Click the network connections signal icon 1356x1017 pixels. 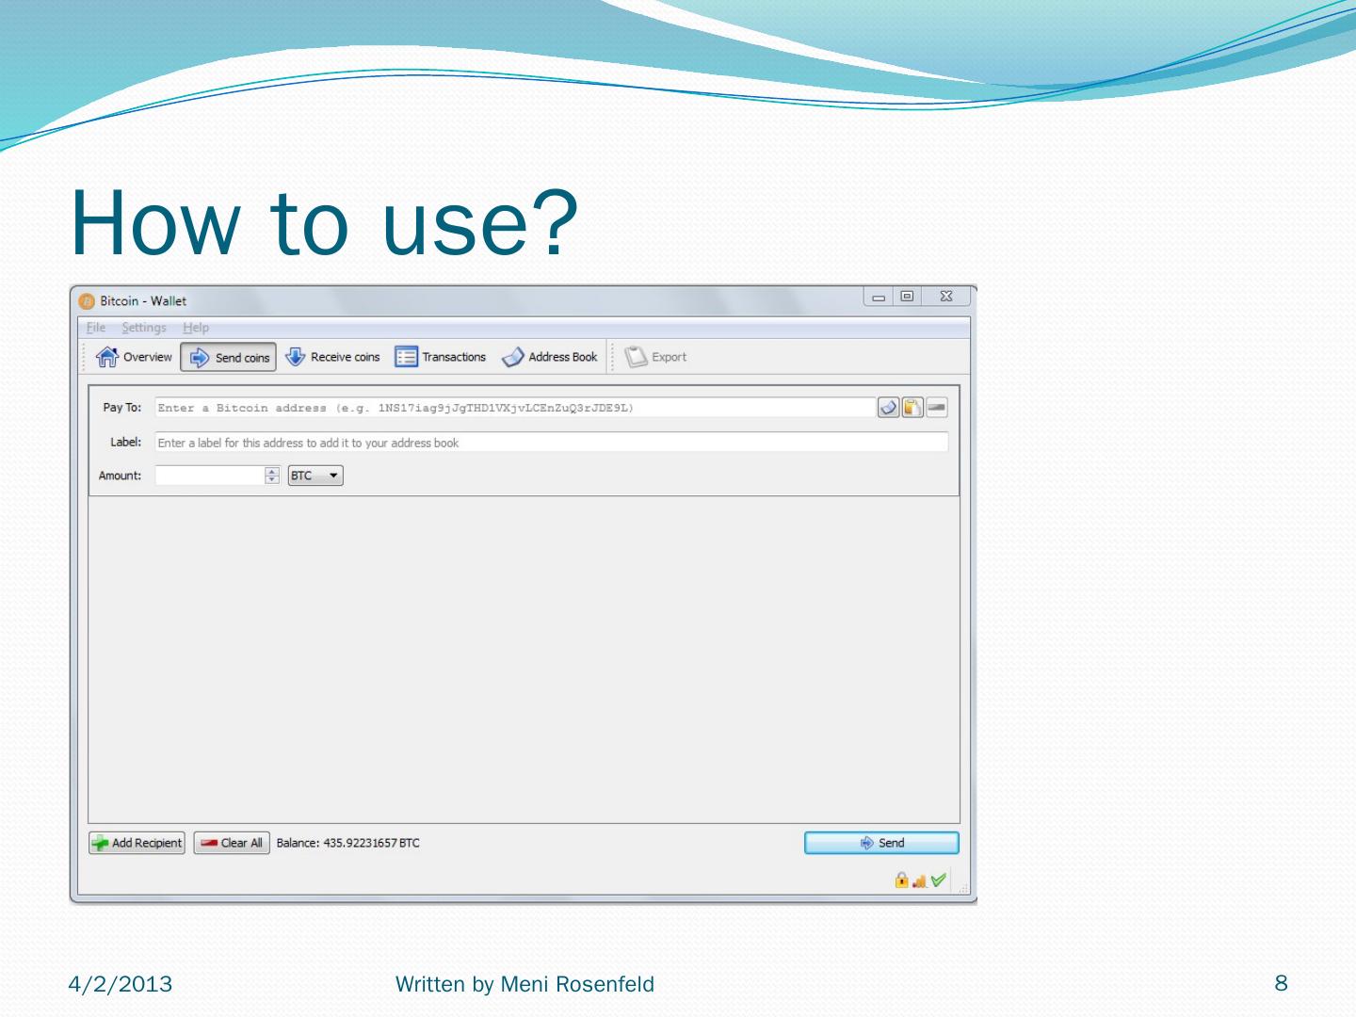920,881
